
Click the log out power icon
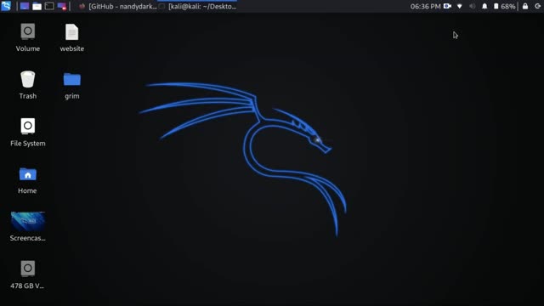(537, 6)
